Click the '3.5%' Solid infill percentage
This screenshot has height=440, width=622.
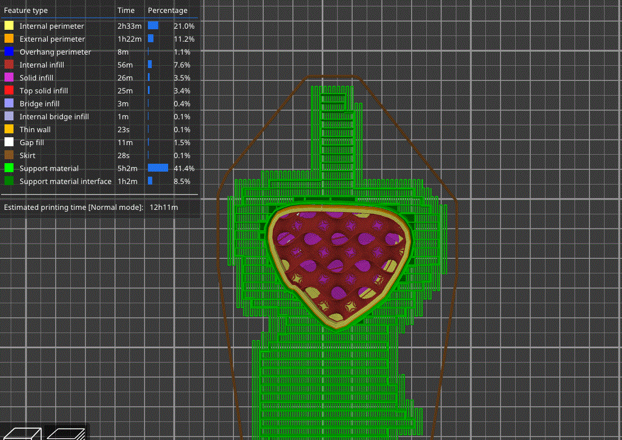coord(182,78)
